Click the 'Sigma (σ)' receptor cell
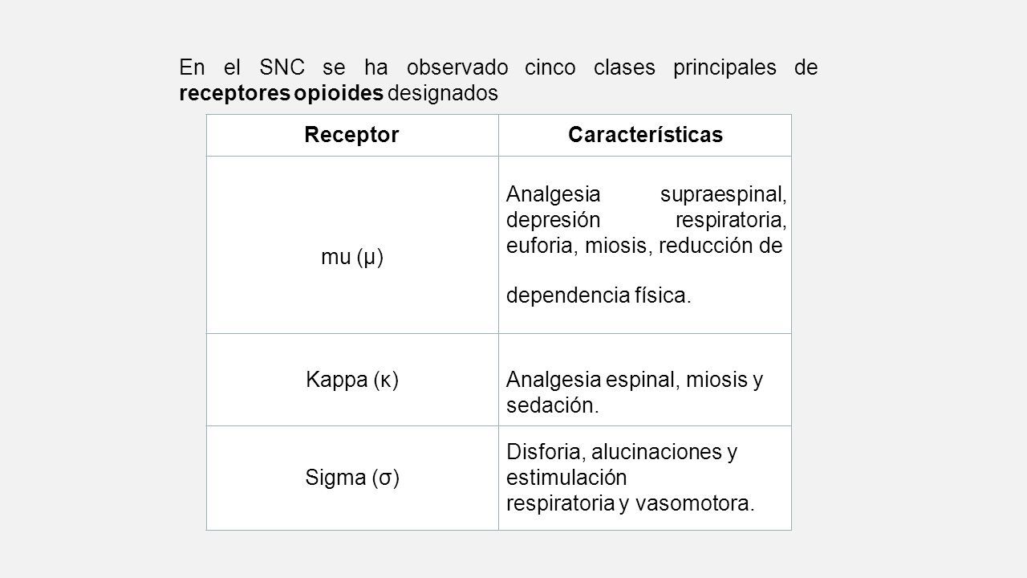The image size is (1027, 578). tap(352, 478)
